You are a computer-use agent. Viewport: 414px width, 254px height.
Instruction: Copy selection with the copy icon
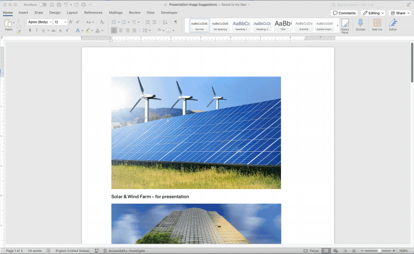coord(18,26)
